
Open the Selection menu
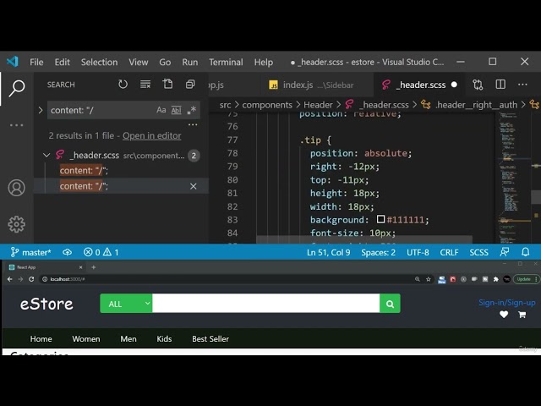pyautogui.click(x=100, y=62)
